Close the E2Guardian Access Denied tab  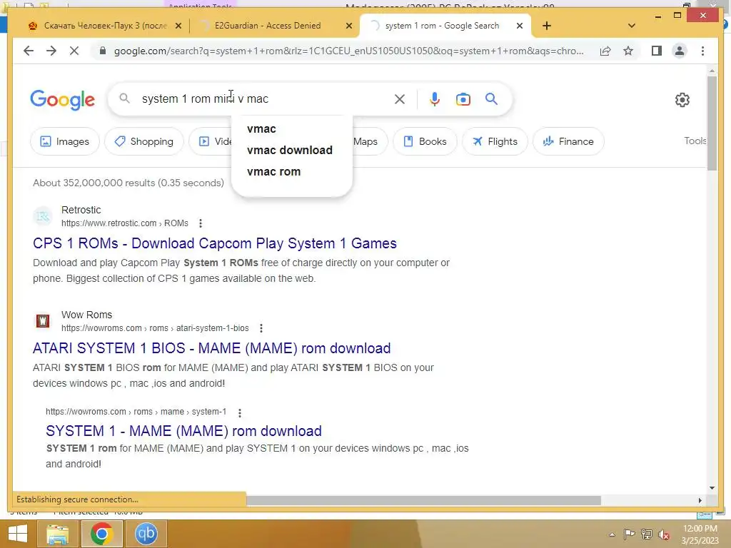coord(348,26)
